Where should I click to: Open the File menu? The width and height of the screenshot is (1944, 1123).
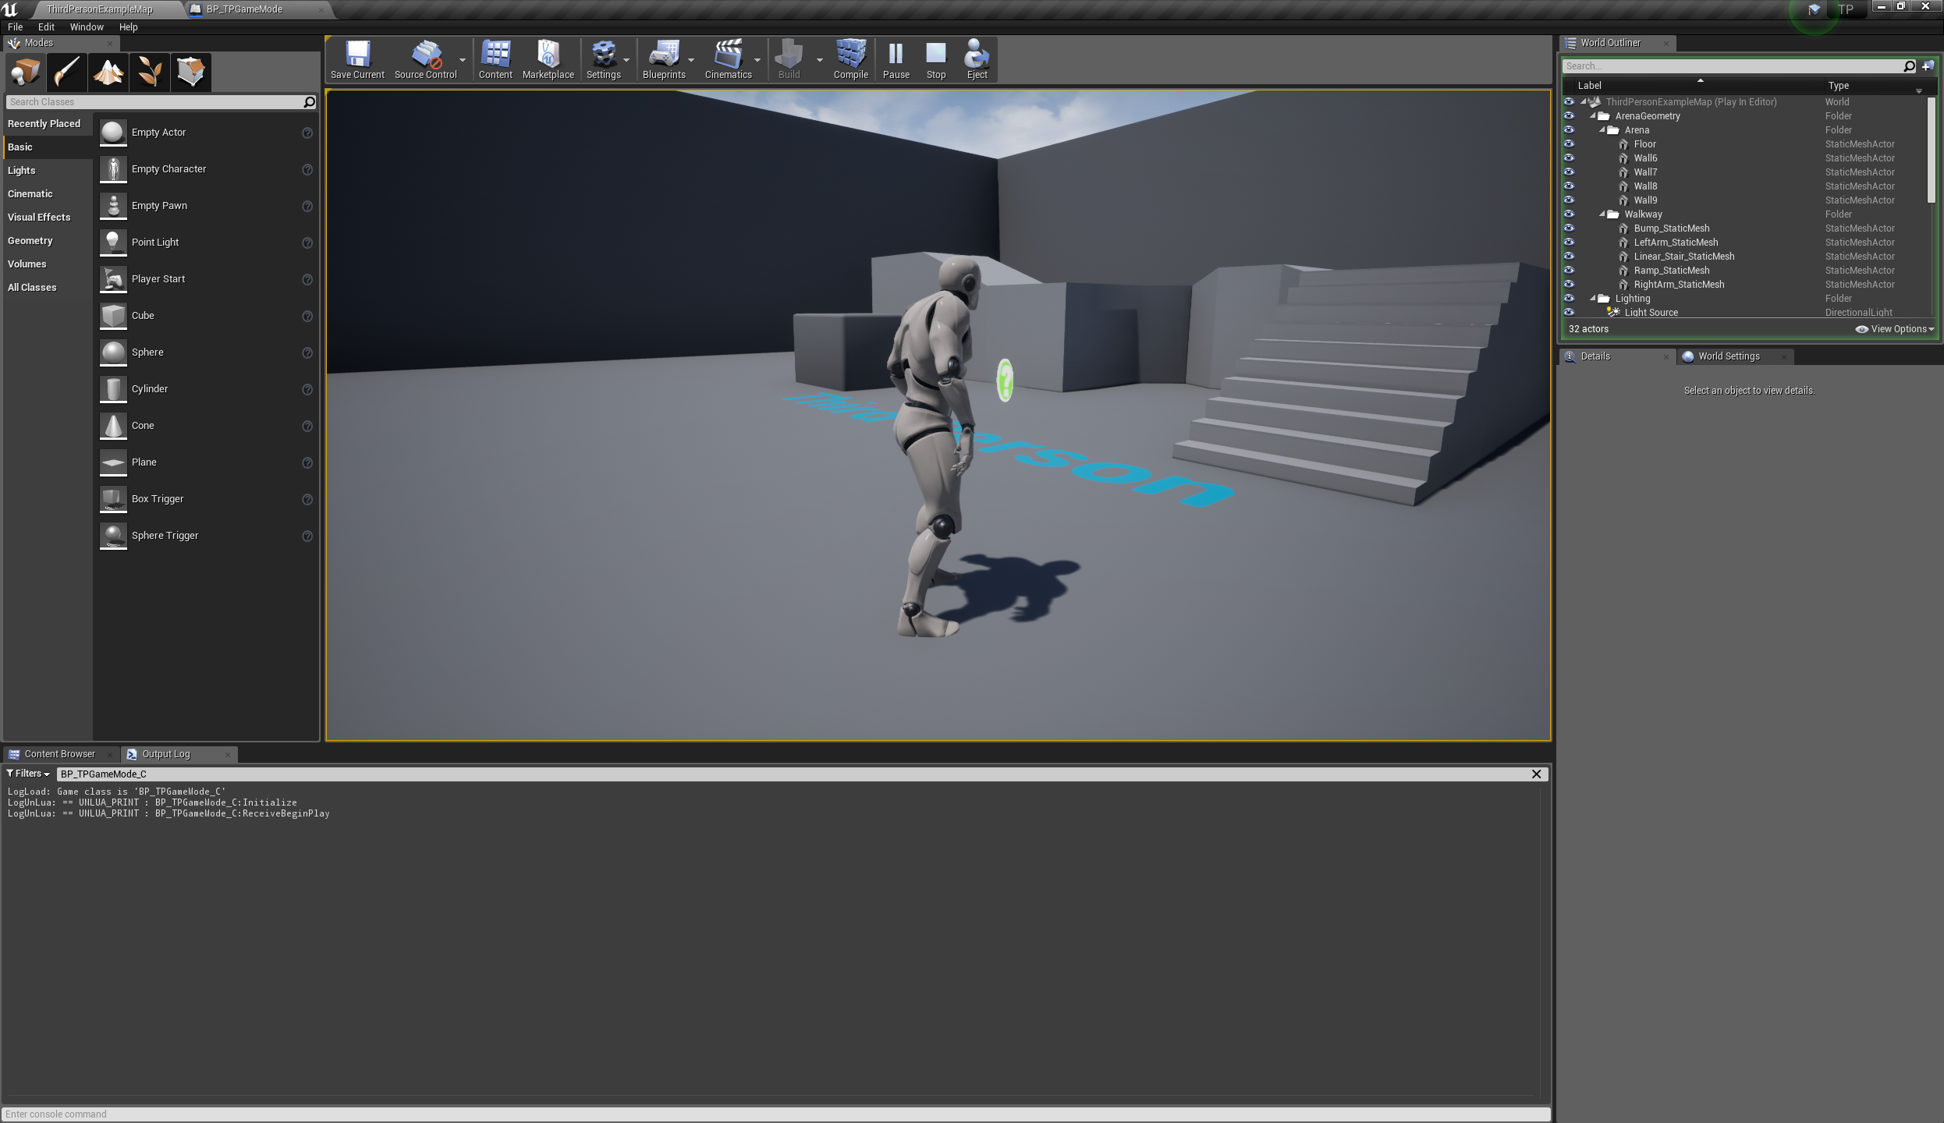point(15,27)
